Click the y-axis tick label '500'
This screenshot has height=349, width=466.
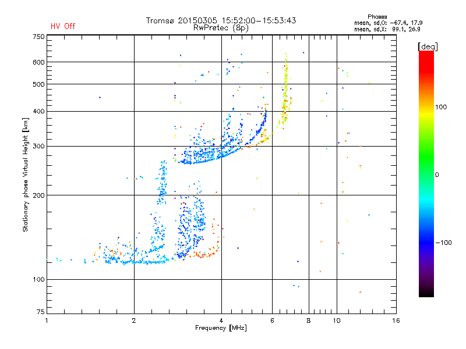click(38, 84)
